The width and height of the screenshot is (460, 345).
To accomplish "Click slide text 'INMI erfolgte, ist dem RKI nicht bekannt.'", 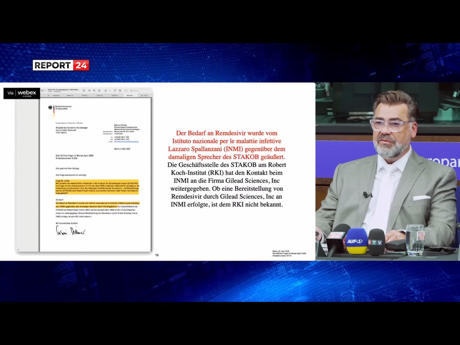I will [227, 204].
